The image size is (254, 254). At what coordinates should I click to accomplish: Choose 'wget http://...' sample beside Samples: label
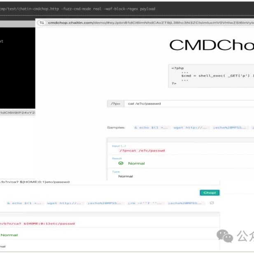click(x=190, y=128)
